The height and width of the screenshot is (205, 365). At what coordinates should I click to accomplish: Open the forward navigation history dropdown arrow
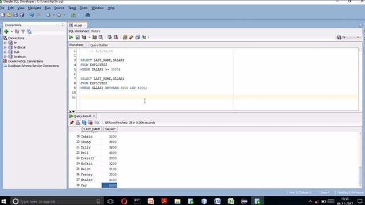(64, 15)
